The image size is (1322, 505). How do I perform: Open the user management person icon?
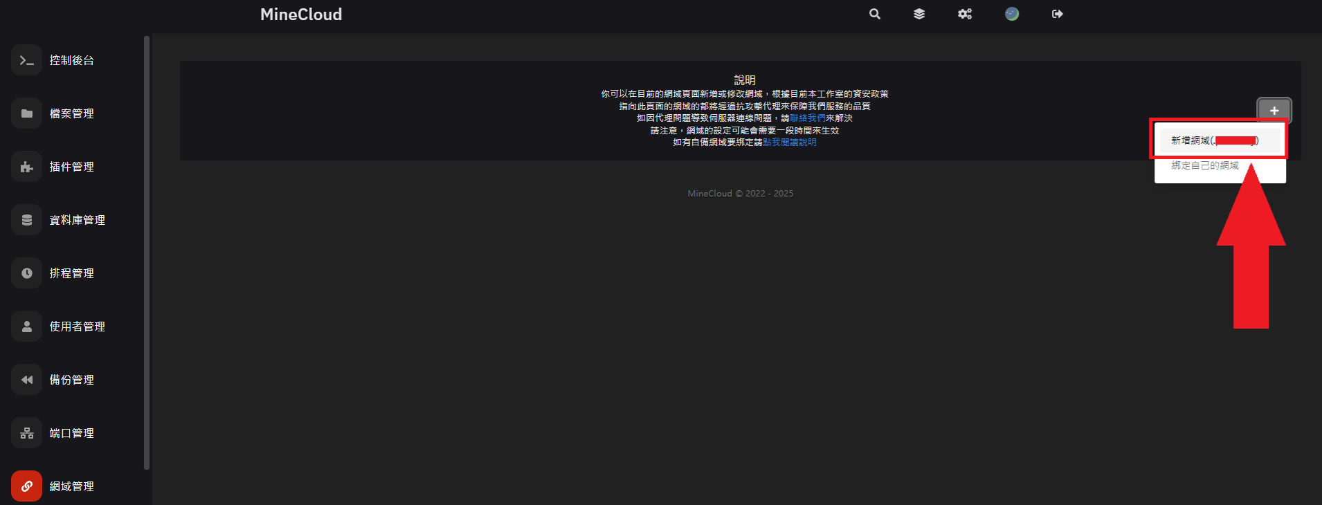pyautogui.click(x=26, y=327)
